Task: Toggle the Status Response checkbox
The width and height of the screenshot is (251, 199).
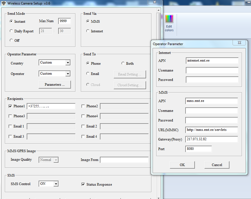Action: (x=83, y=184)
